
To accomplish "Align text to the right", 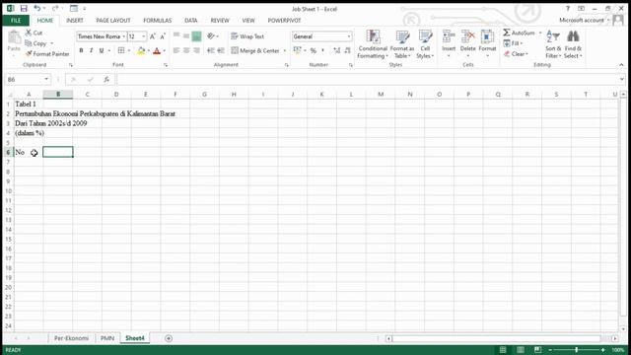I will tap(196, 50).
